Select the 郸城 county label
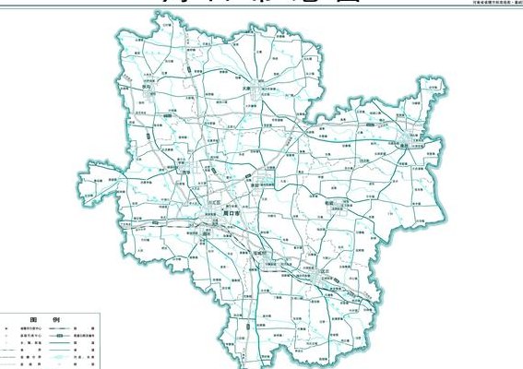This screenshot has width=523, height=369. coord(329,203)
